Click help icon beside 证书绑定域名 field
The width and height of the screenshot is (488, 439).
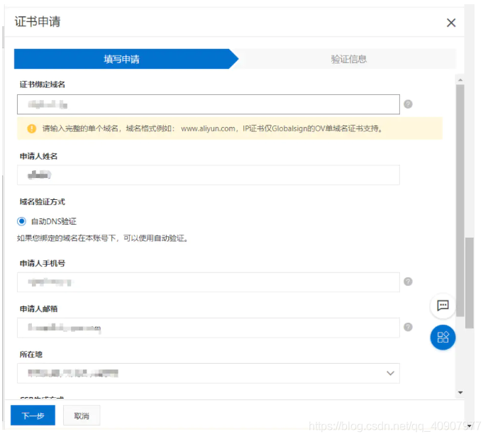click(x=408, y=104)
